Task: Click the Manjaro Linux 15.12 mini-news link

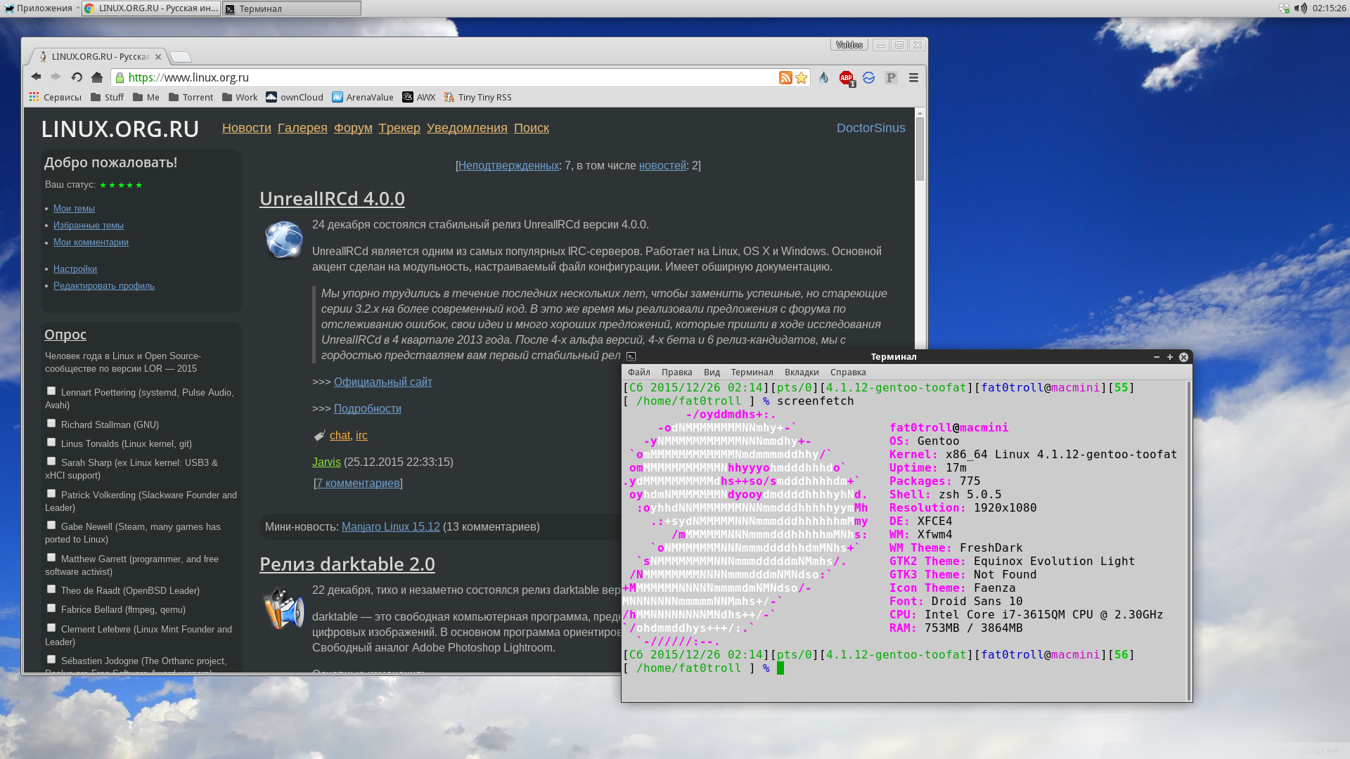Action: pyautogui.click(x=390, y=526)
